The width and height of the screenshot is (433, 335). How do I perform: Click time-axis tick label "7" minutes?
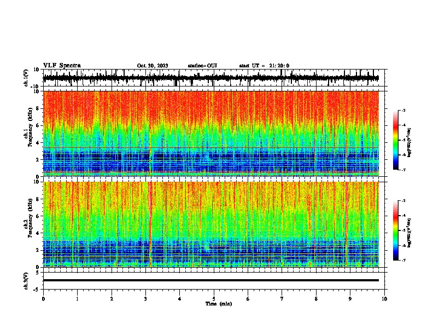[x=282, y=299]
